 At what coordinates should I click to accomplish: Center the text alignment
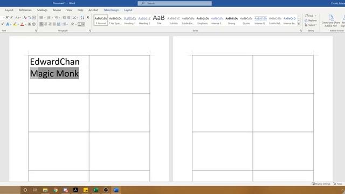[x=46, y=24]
